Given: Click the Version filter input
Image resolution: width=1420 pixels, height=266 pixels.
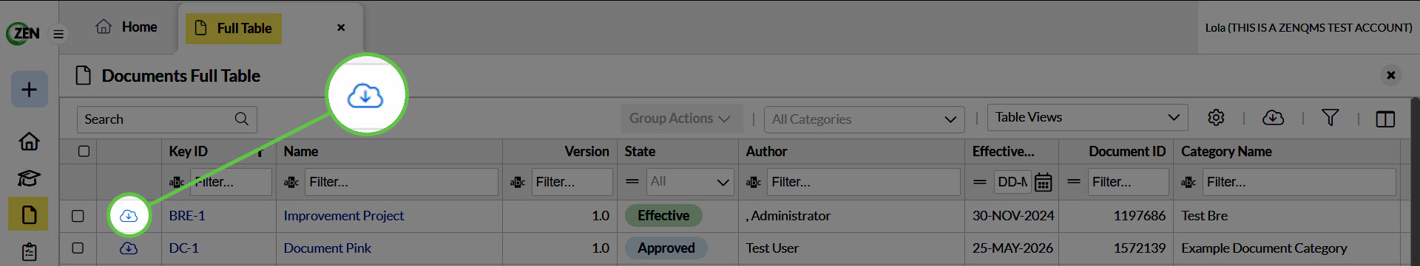Looking at the screenshot, I should click(x=572, y=182).
